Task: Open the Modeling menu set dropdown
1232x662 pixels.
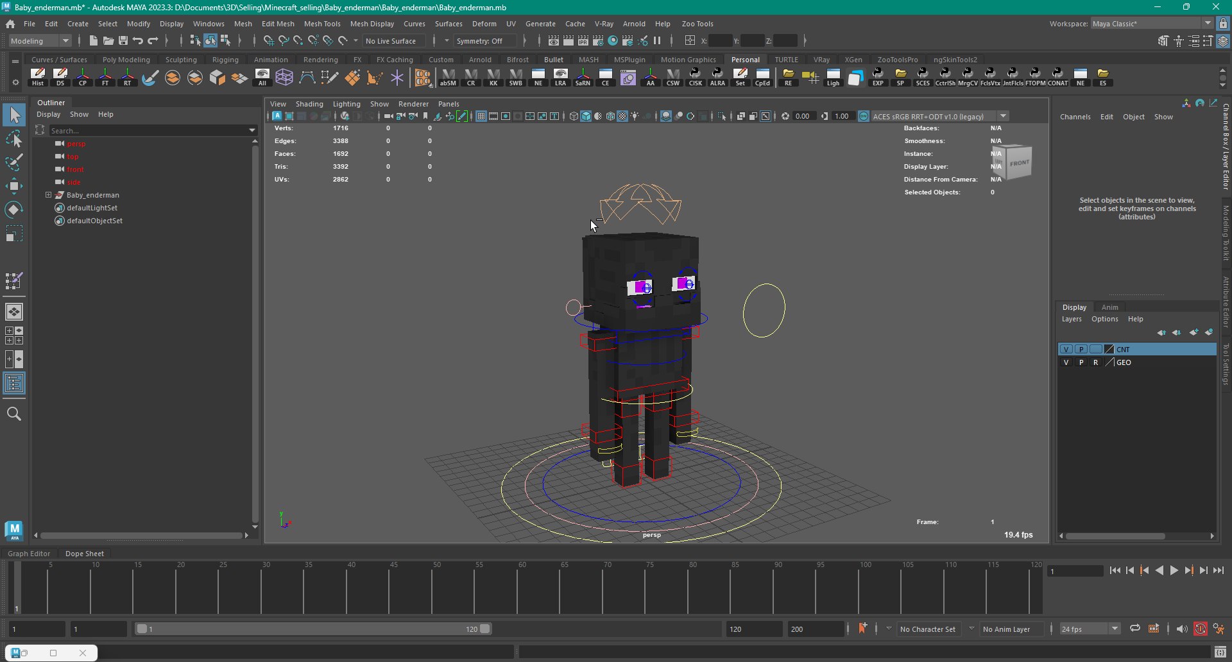Action: click(40, 41)
